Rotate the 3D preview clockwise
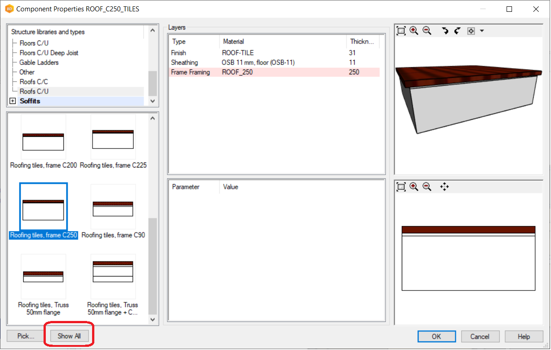The image size is (551, 350). tap(445, 31)
